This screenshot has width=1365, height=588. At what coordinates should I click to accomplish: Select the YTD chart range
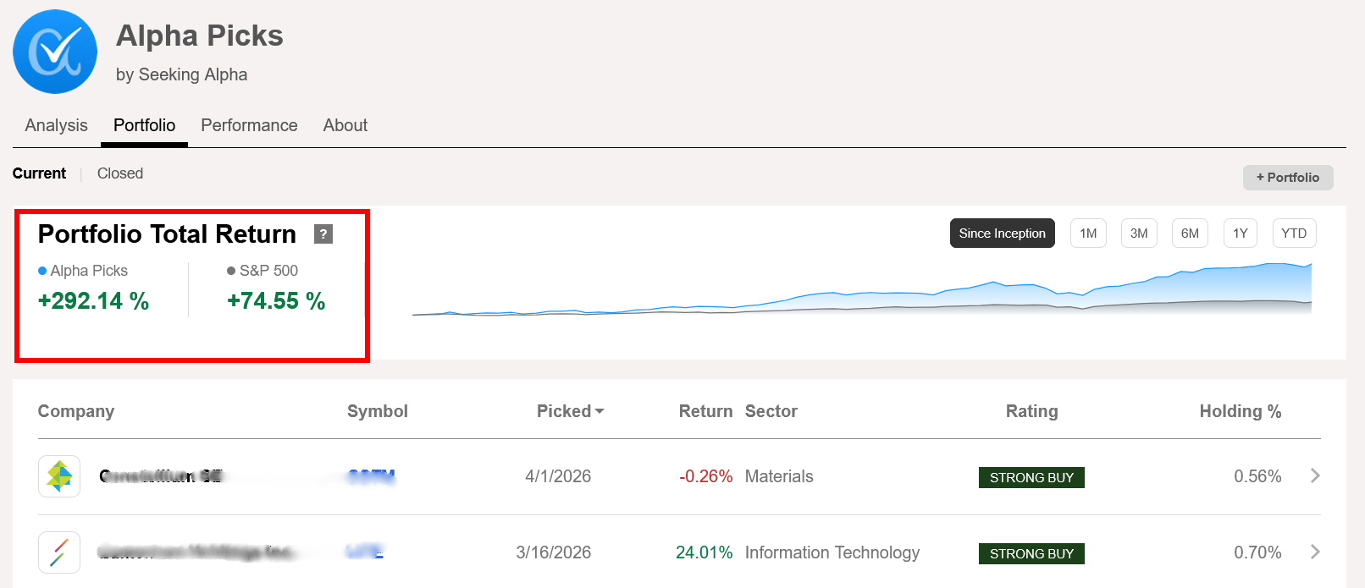coord(1293,234)
